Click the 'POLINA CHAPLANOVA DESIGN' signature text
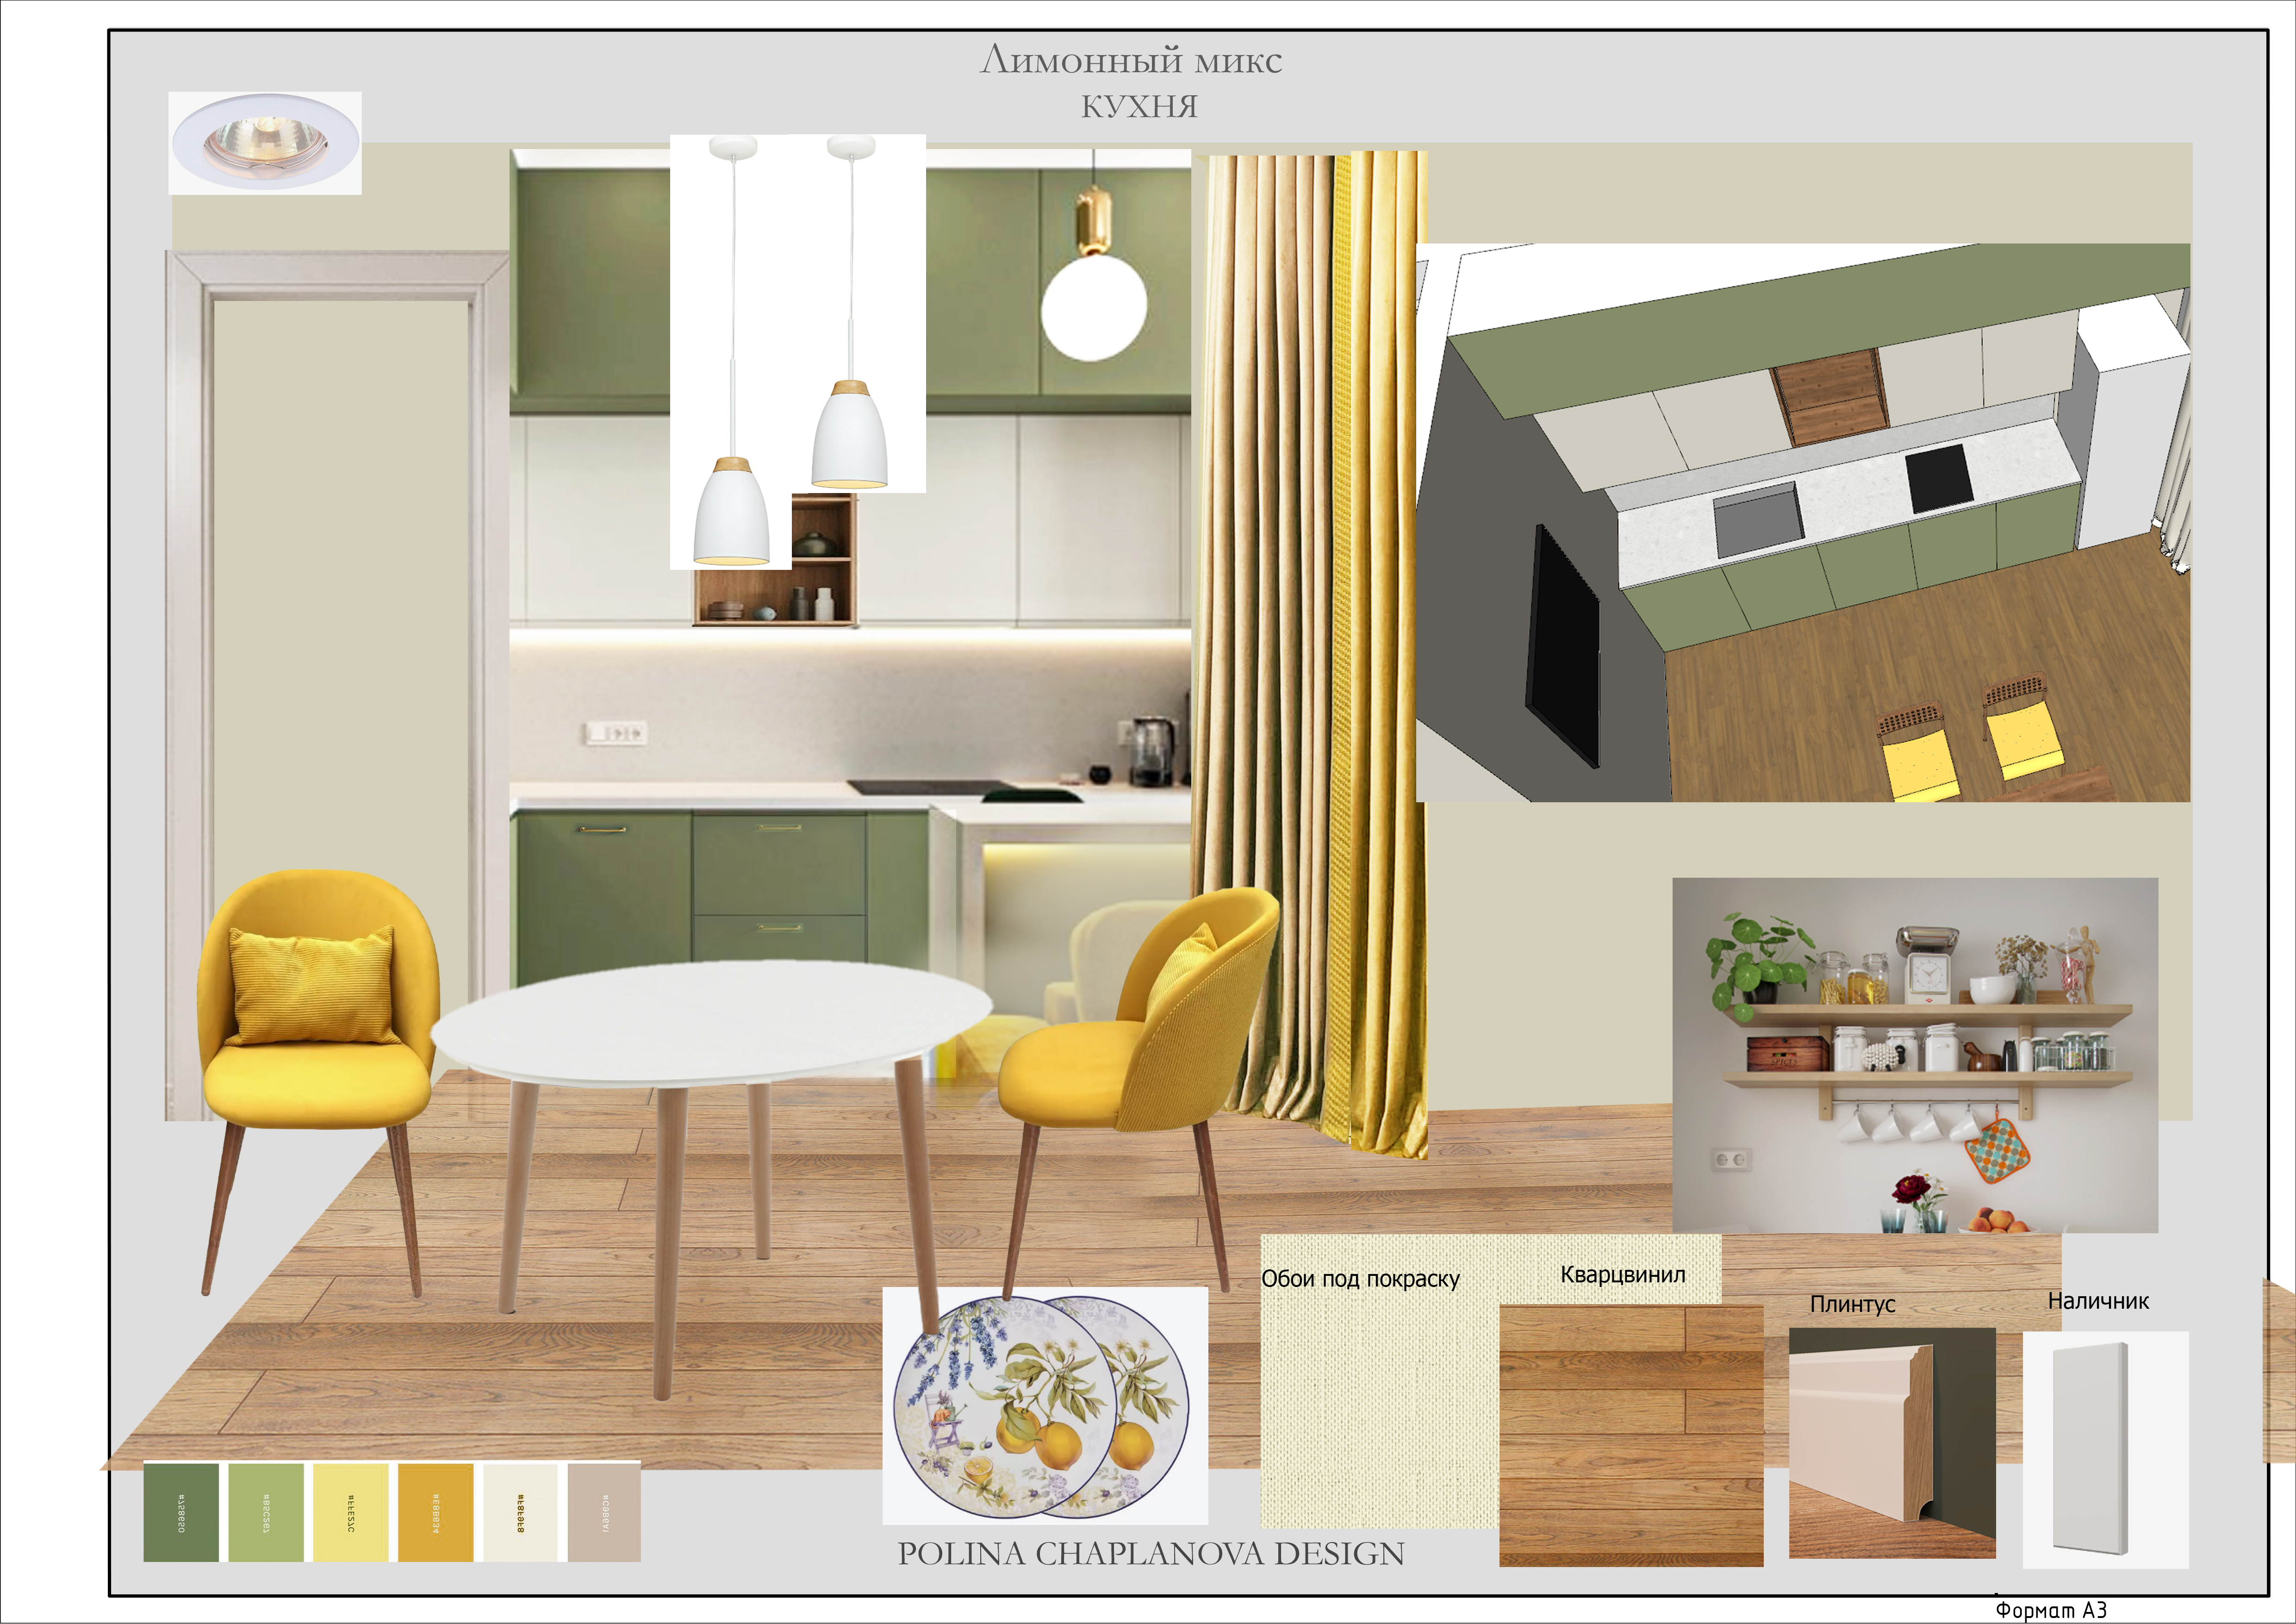 (x=1151, y=1554)
